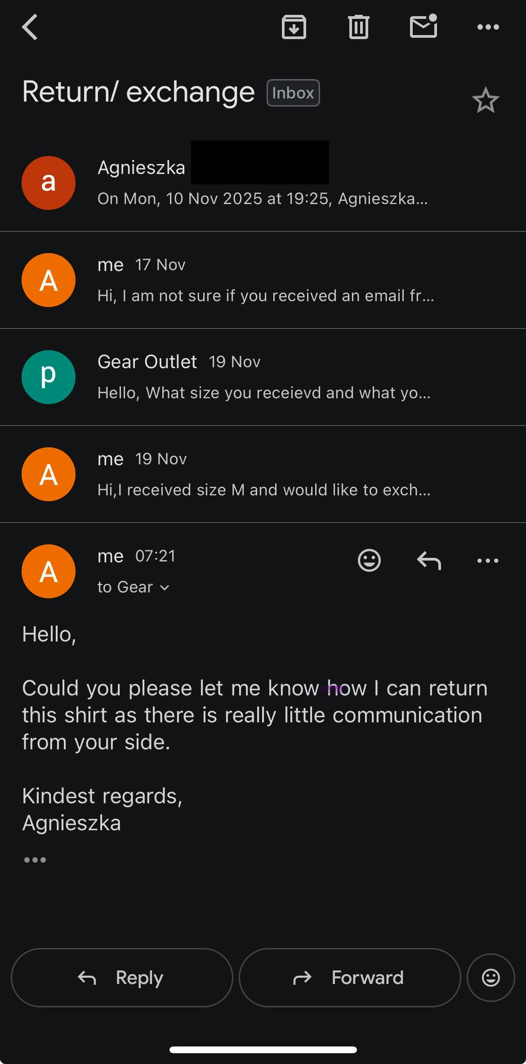Expand recipient details next to 'to Gear'
The height and width of the screenshot is (1064, 526).
pos(165,588)
